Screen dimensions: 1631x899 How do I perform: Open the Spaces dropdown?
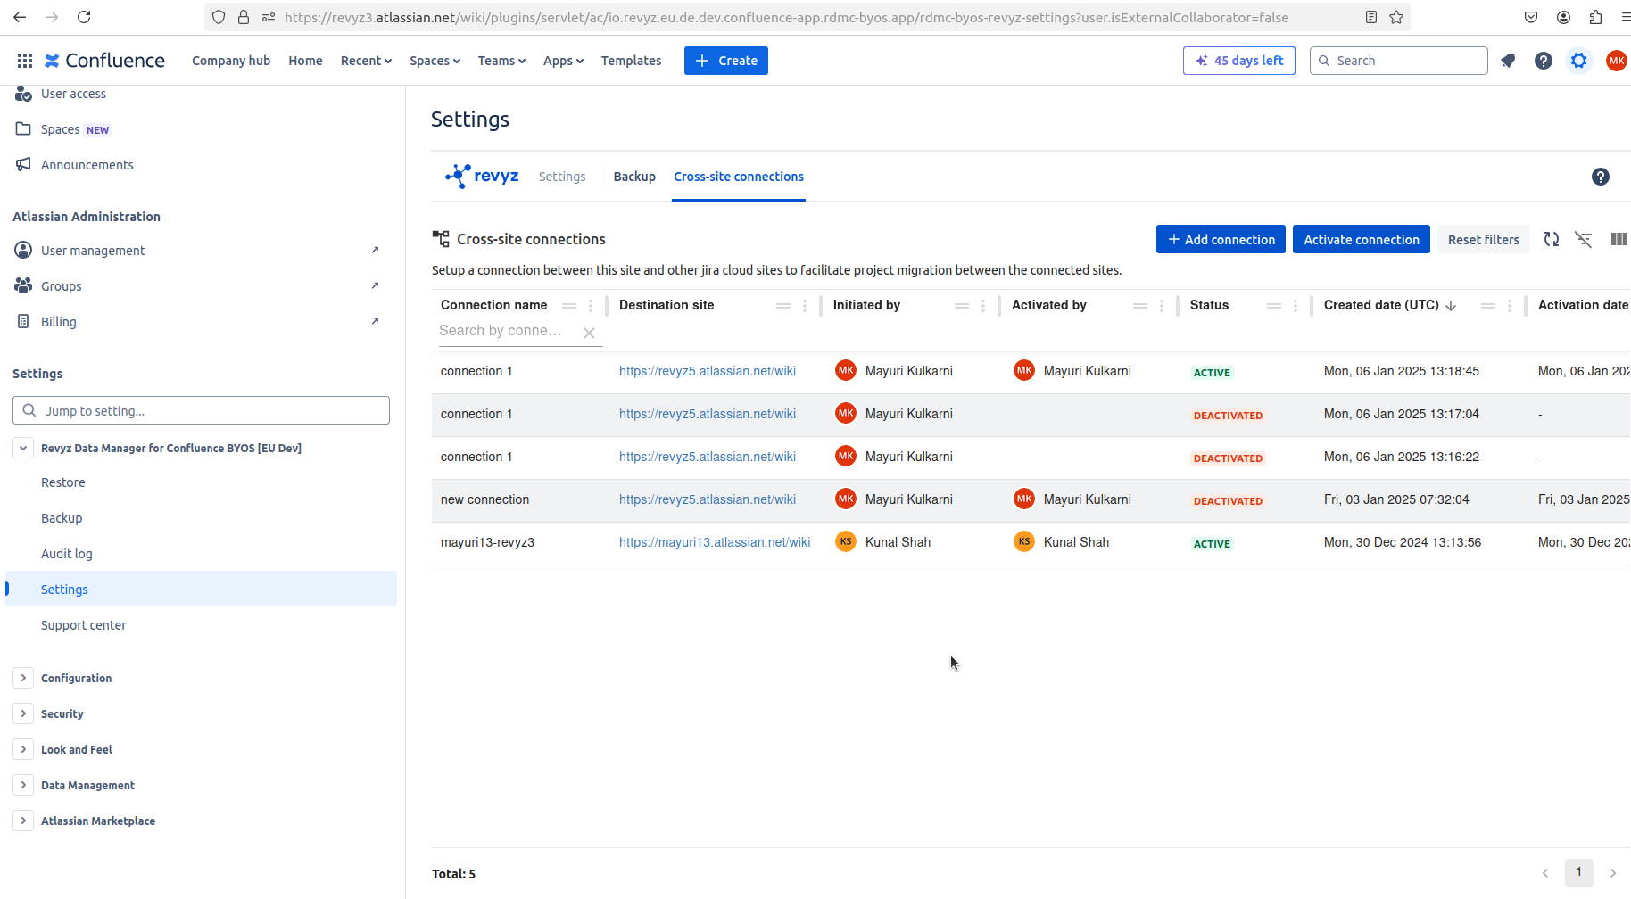pos(435,61)
